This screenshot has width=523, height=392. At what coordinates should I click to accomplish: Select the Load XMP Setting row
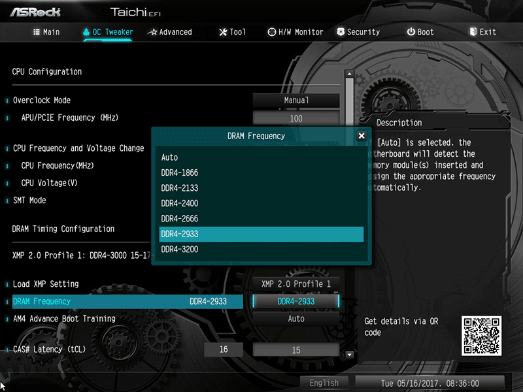[46, 284]
